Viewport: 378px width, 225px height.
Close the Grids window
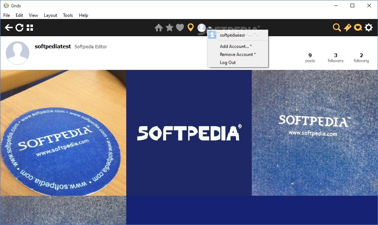click(369, 5)
